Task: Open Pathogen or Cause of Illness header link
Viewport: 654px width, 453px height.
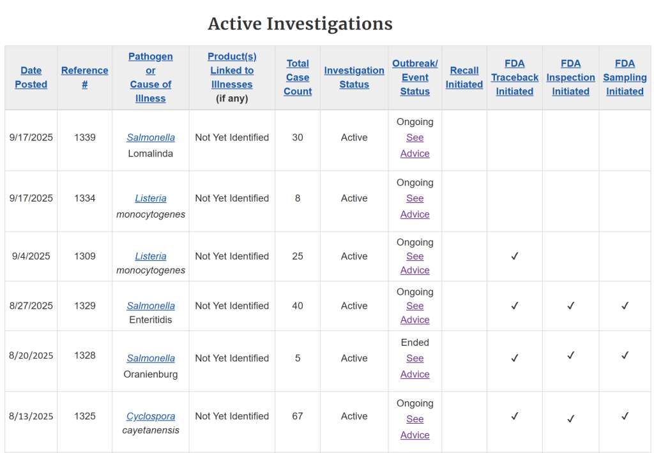Action: click(151, 77)
